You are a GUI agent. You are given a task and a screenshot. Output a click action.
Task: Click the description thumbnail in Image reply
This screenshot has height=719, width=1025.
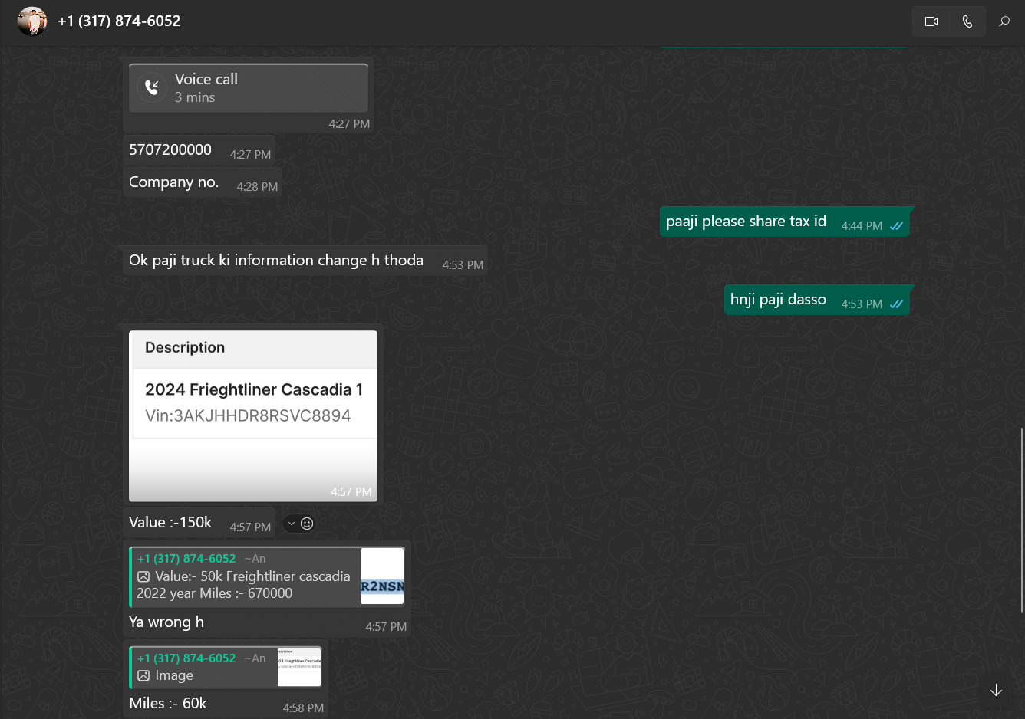(x=299, y=667)
